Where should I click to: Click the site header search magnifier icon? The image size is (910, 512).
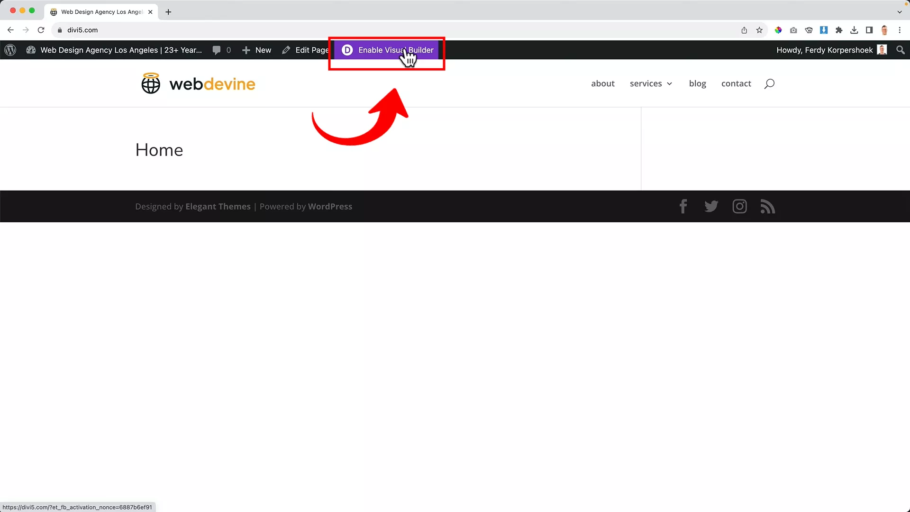pyautogui.click(x=769, y=83)
